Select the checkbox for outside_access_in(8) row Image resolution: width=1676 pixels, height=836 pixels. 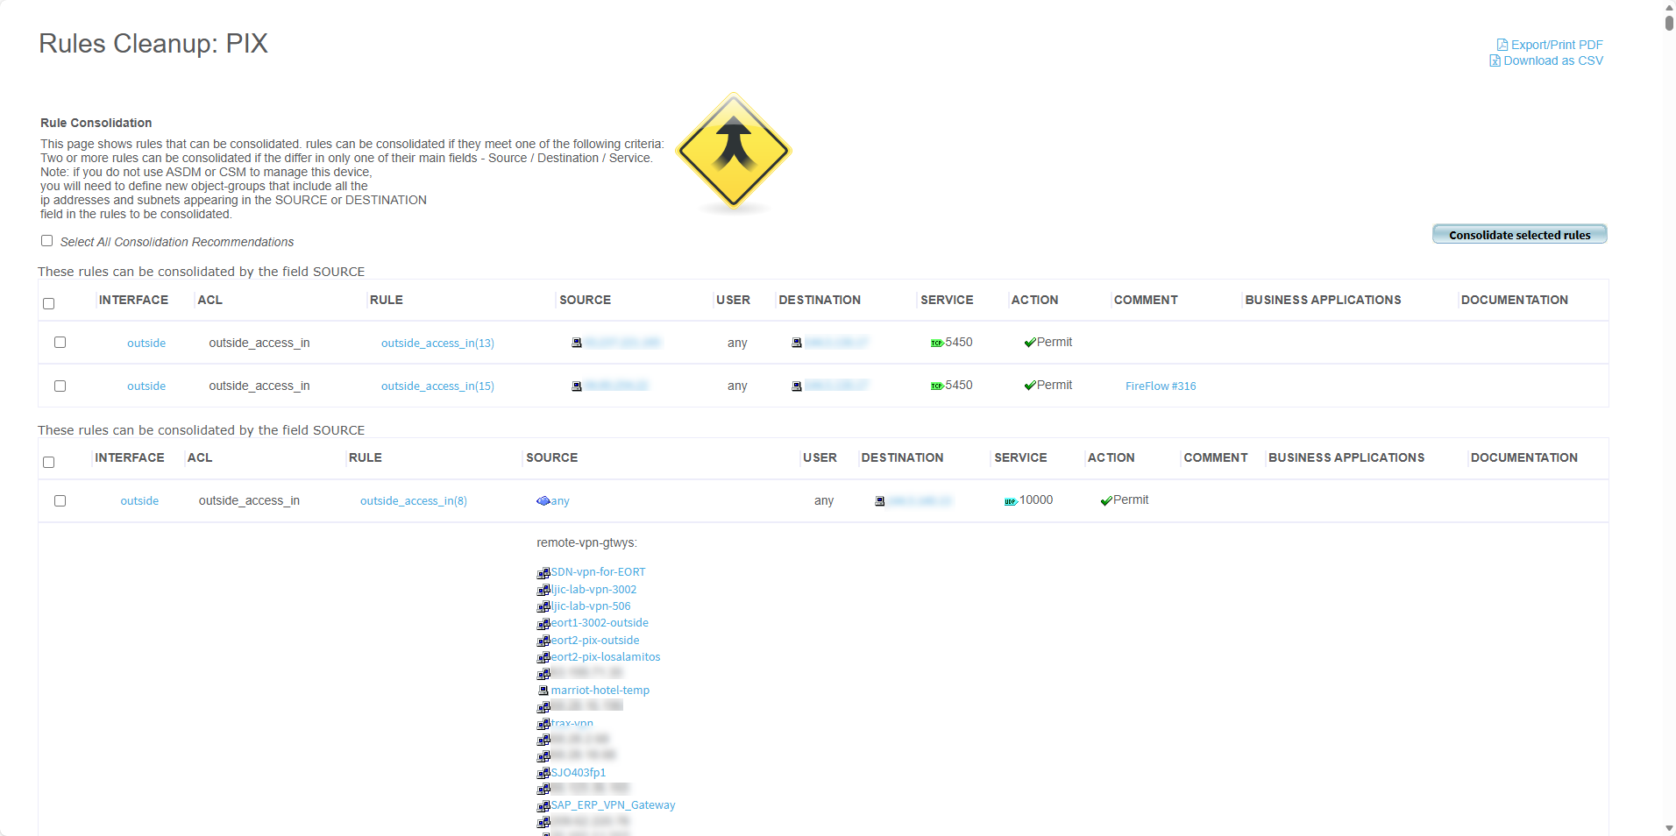click(60, 501)
